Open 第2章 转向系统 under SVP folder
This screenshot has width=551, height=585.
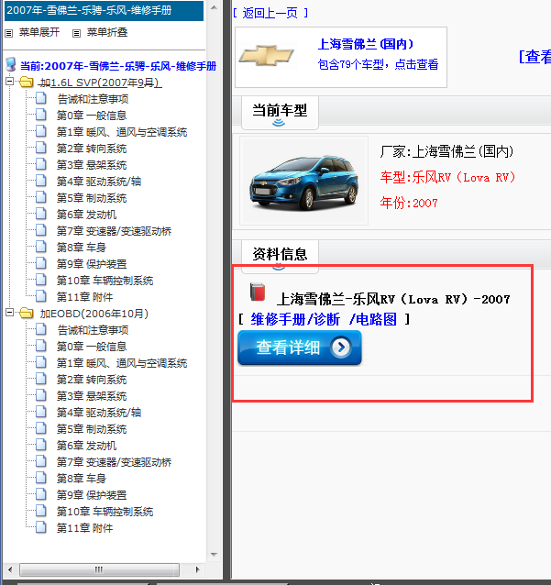tap(92, 149)
